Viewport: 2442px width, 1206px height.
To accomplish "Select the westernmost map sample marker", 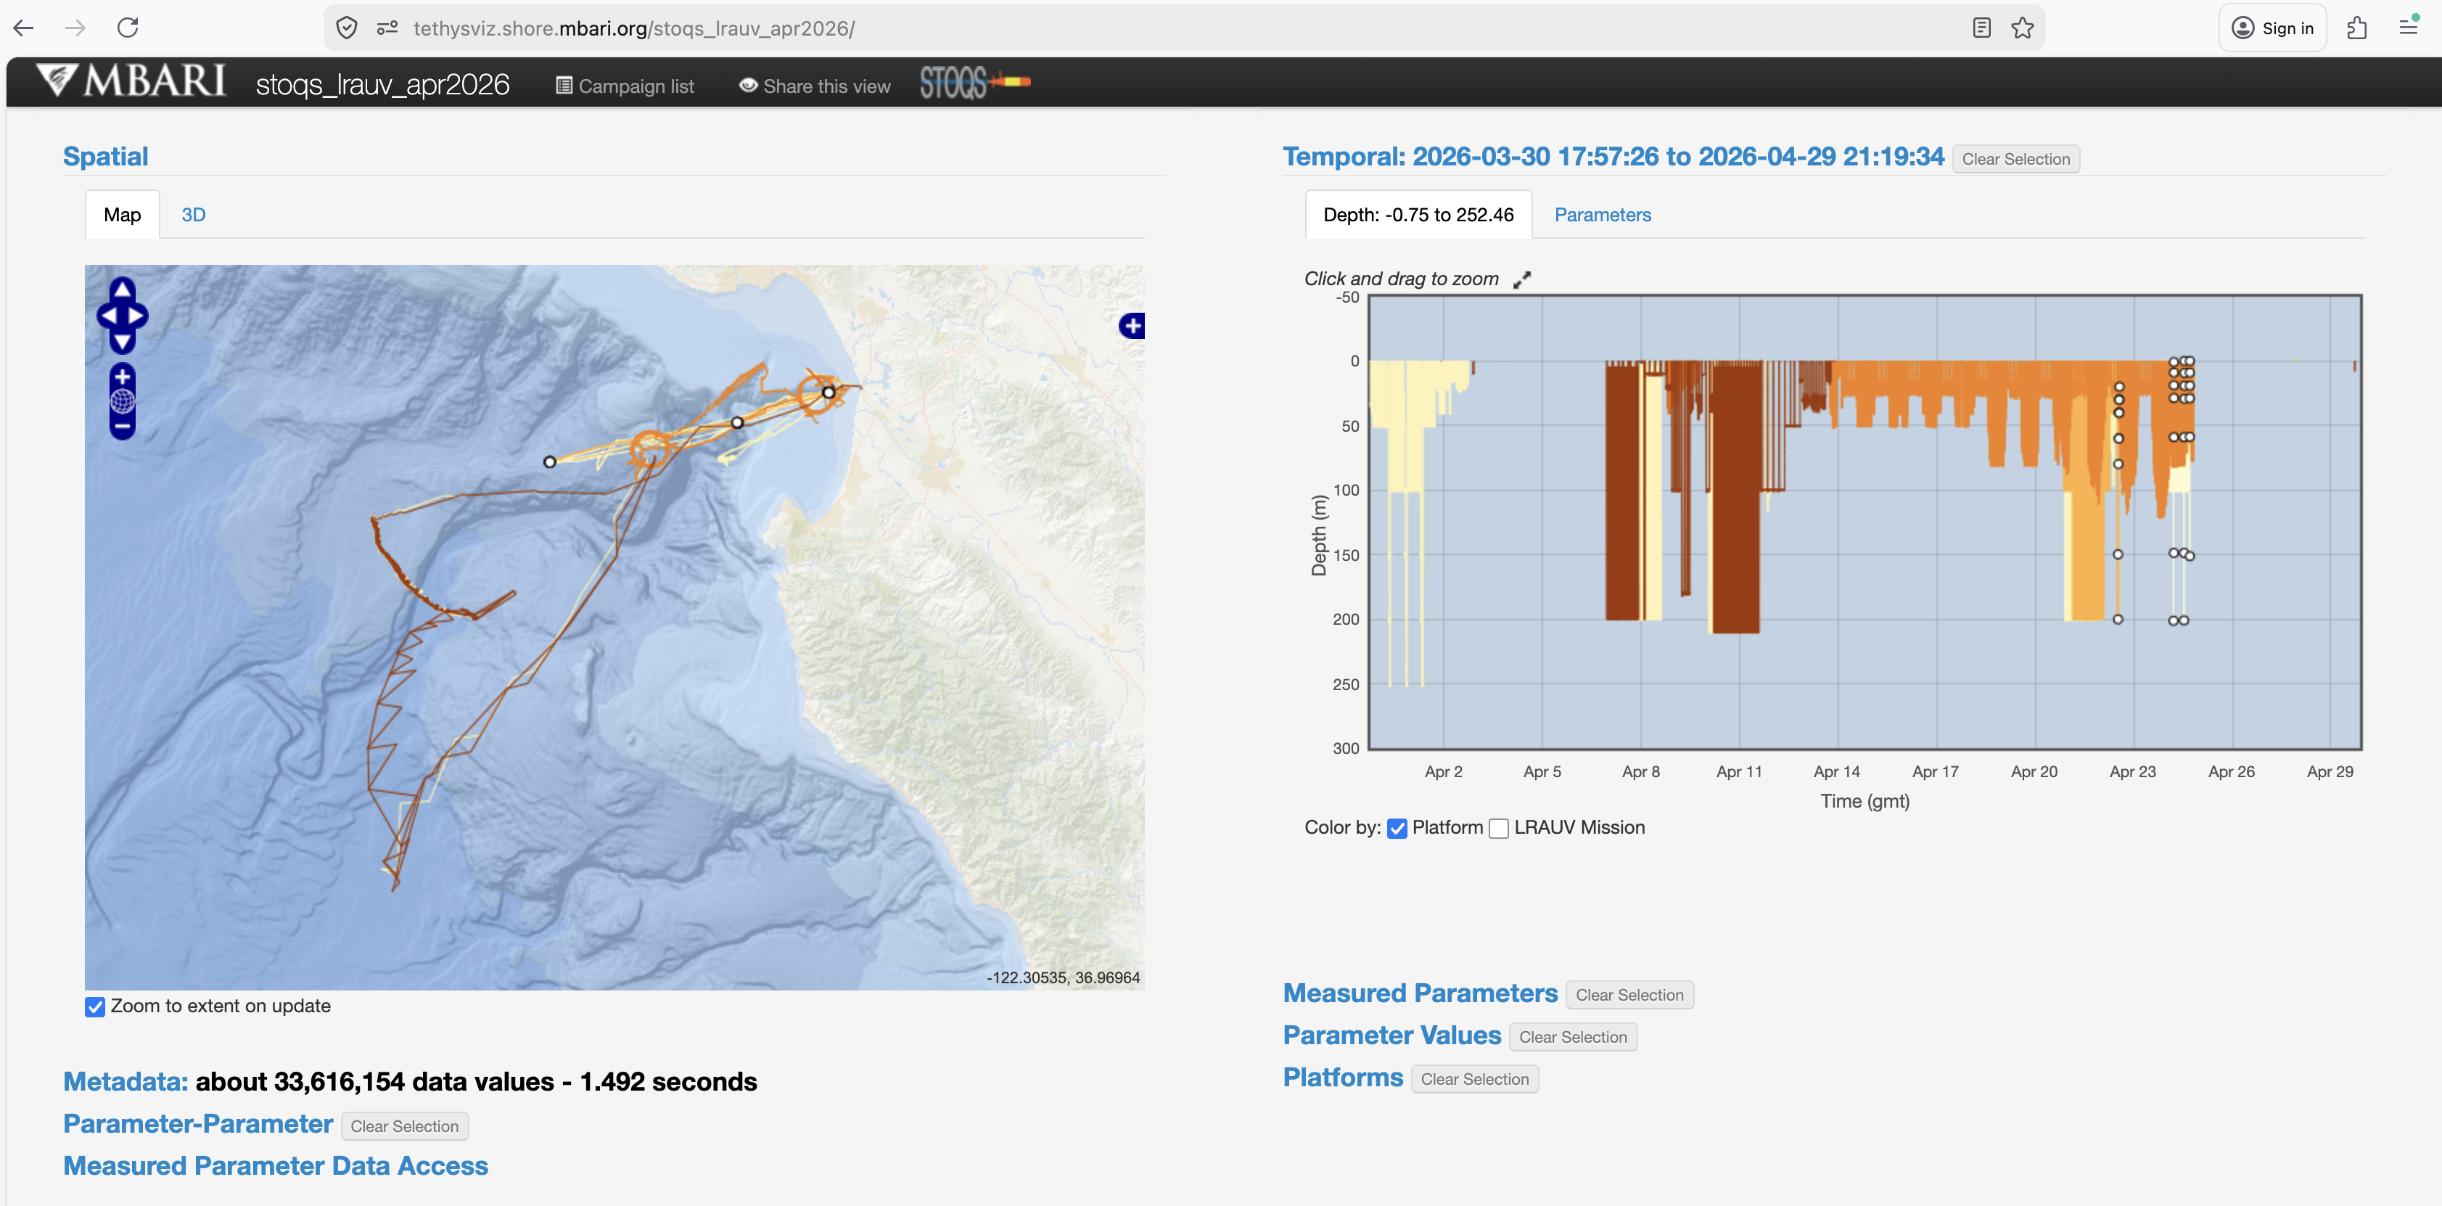I will pos(549,462).
